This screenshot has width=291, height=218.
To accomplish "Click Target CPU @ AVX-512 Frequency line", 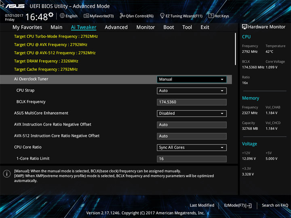I will coord(55,53).
